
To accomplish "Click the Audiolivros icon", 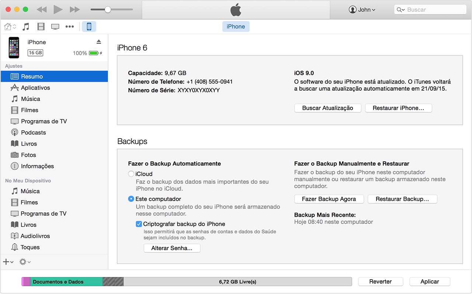I will coord(14,236).
